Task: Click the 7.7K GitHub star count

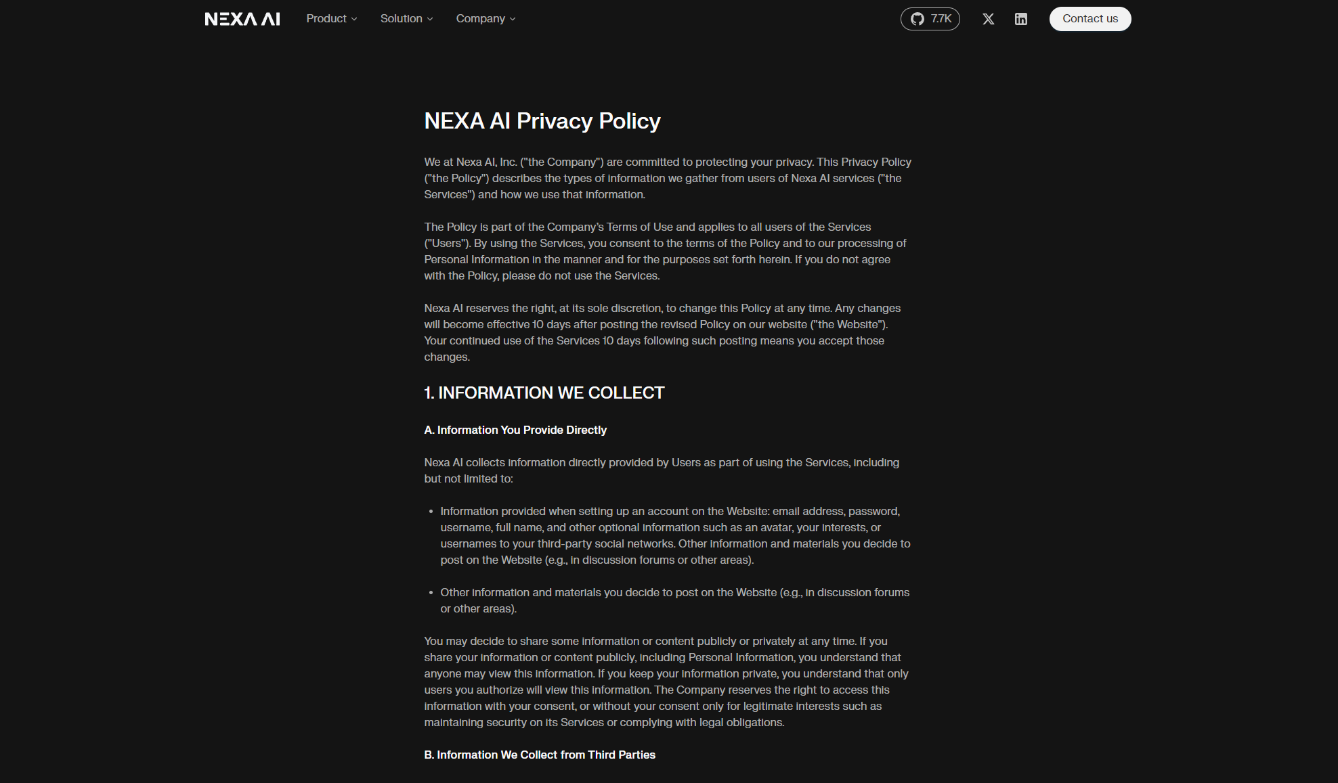Action: pos(941,19)
